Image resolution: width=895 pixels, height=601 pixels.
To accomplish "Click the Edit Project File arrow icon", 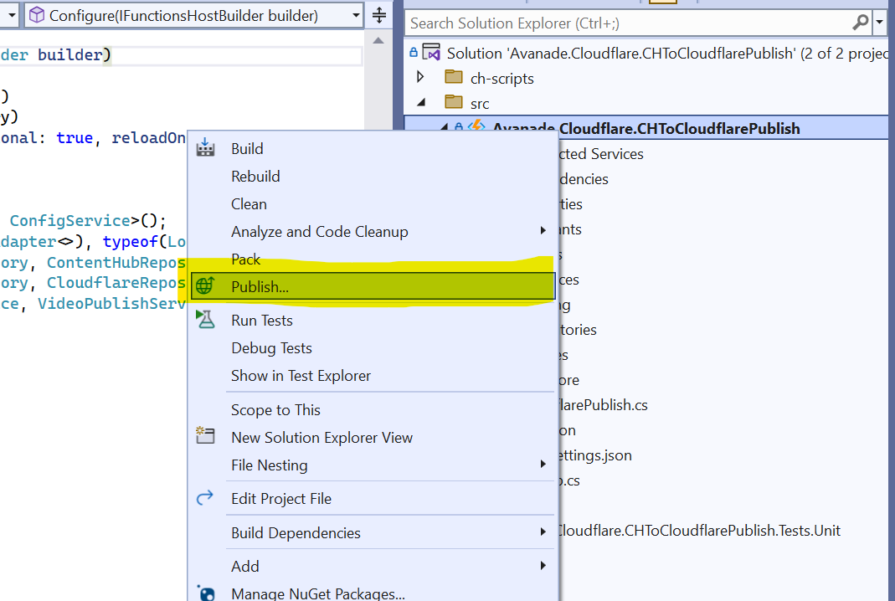I will pos(205,499).
